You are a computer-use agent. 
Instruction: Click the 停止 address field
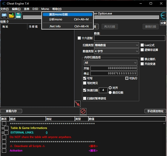tap(114, 74)
